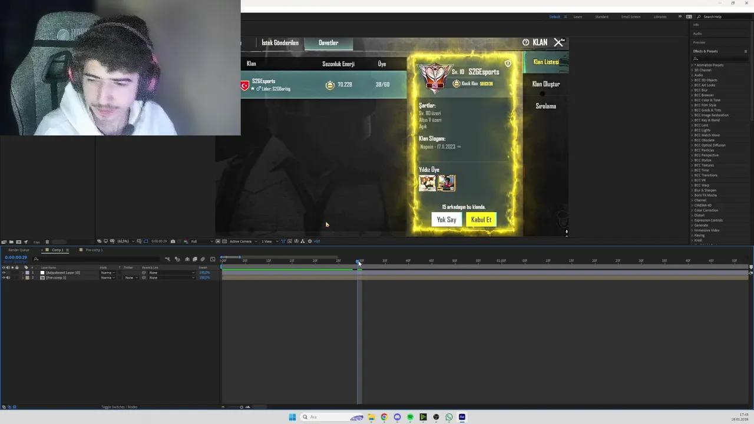Switch to the Comp 1 timeline tab
Viewport: 754px width, 424px height.
click(x=57, y=250)
